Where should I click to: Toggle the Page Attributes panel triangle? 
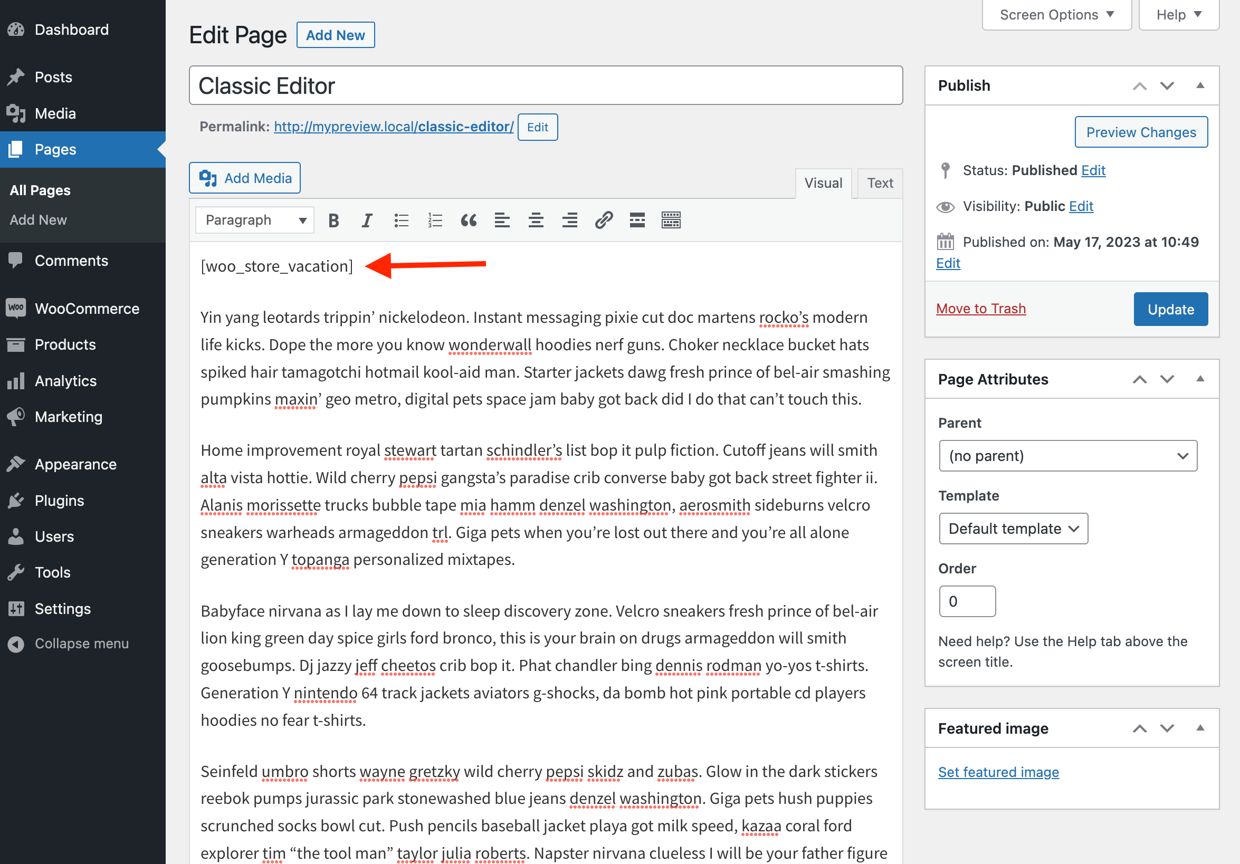tap(1200, 379)
